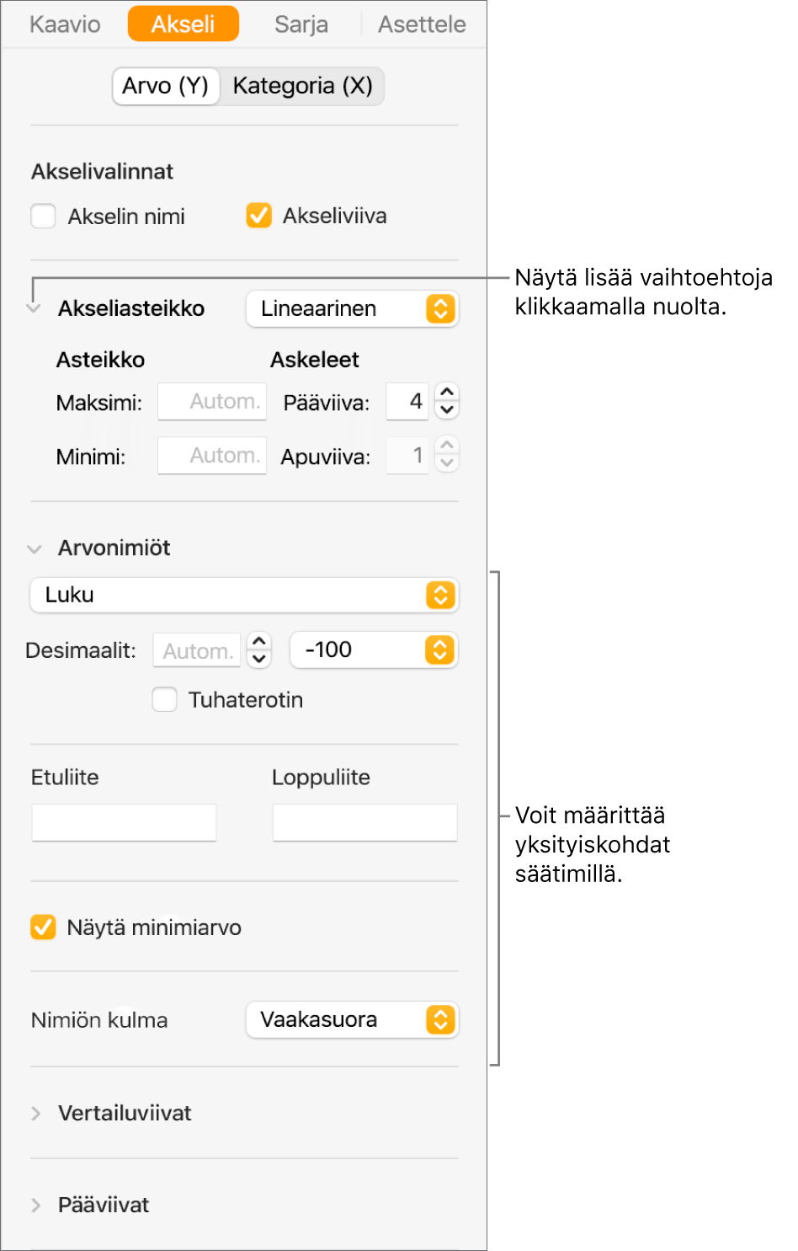798x1251 pixels.
Task: Click the Maksimi value input field
Action: (x=212, y=402)
